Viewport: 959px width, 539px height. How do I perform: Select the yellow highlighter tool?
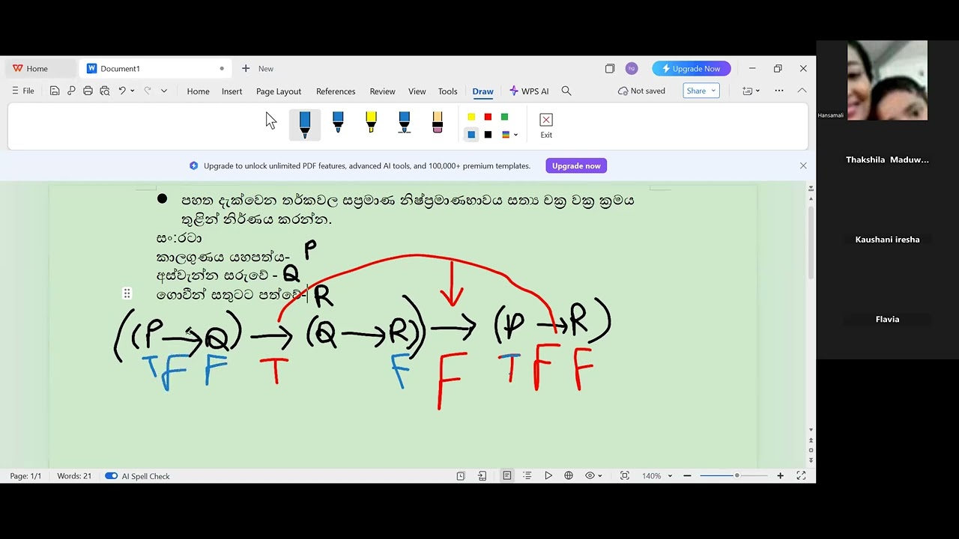click(371, 123)
